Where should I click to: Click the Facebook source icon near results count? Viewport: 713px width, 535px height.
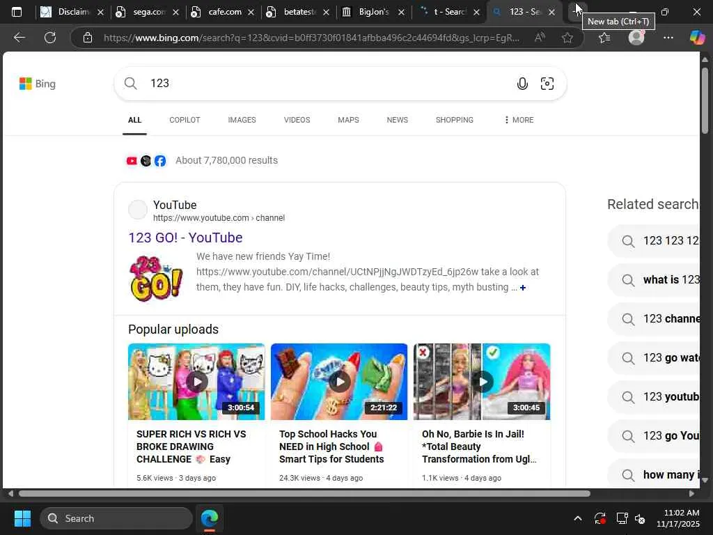pos(160,161)
